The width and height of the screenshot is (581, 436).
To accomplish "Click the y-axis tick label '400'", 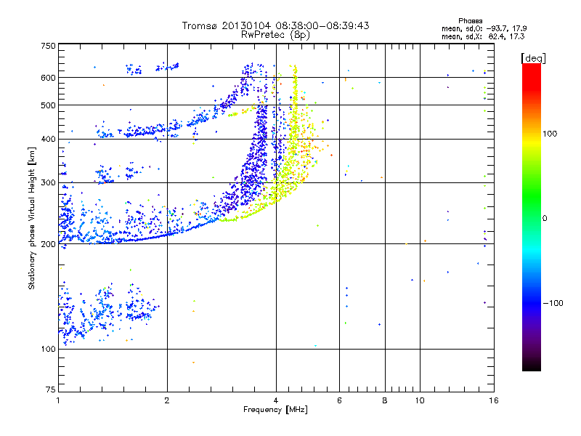I will pyautogui.click(x=48, y=140).
